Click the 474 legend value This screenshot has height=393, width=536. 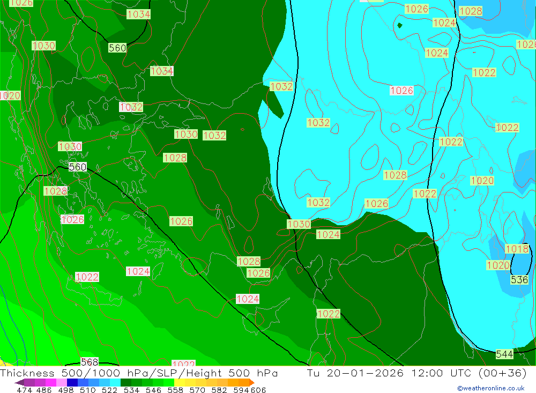pyautogui.click(x=24, y=390)
